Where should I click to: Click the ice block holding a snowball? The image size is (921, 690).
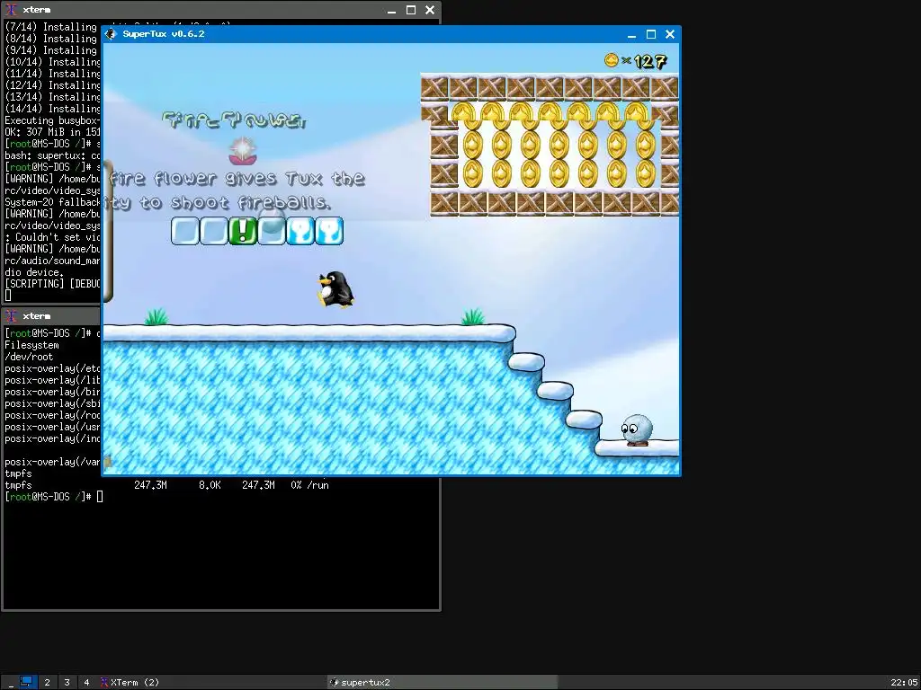[x=272, y=231]
